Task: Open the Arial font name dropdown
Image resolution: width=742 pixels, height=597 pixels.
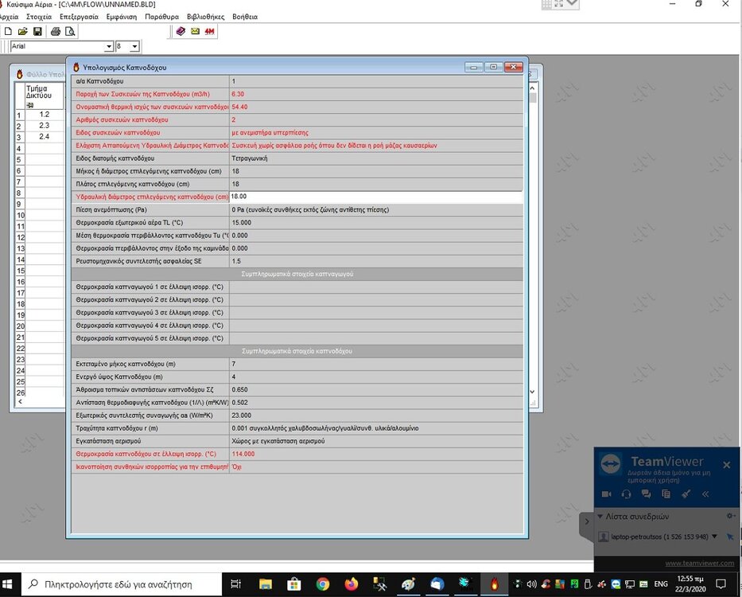Action: 108,47
